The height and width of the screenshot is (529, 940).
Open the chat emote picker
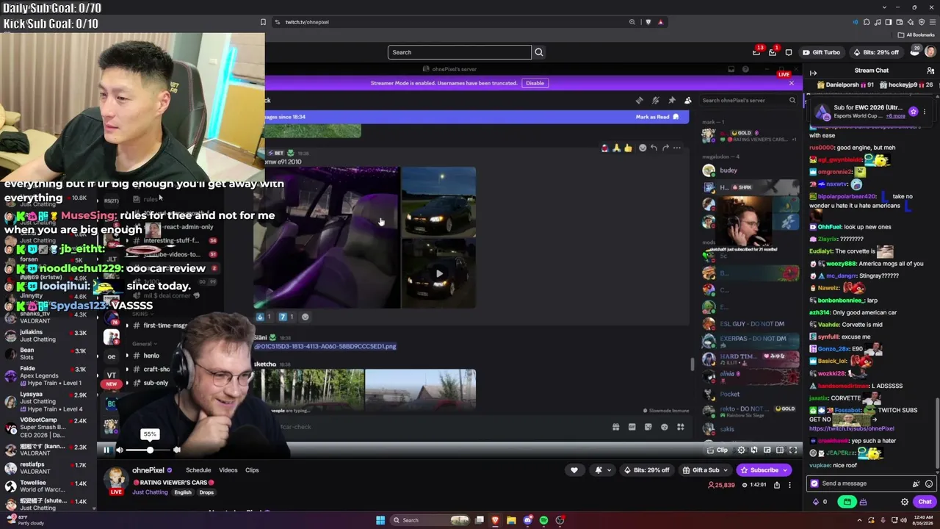tap(929, 483)
